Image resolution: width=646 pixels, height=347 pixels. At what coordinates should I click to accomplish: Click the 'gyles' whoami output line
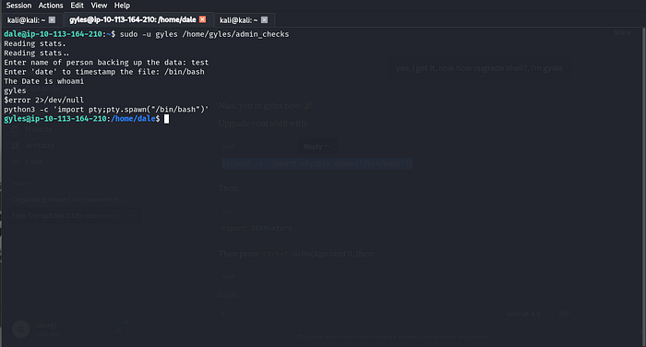16,90
